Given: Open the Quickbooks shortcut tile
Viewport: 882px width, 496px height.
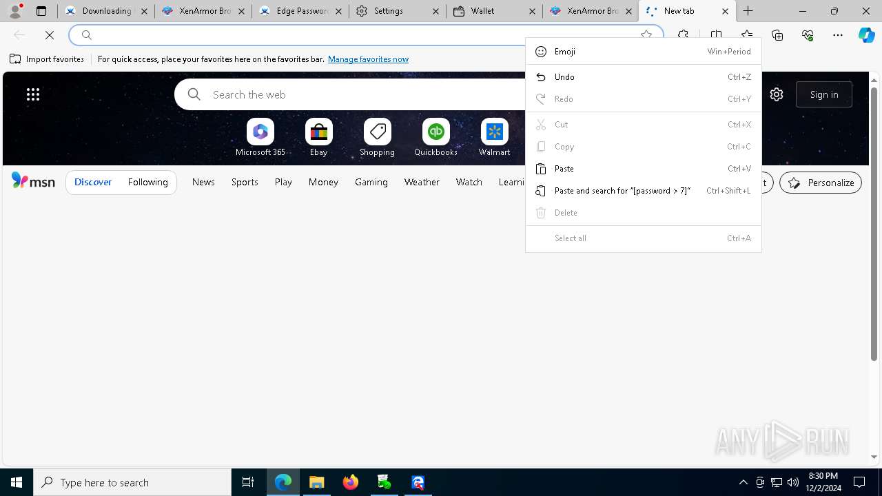Looking at the screenshot, I should (435, 138).
